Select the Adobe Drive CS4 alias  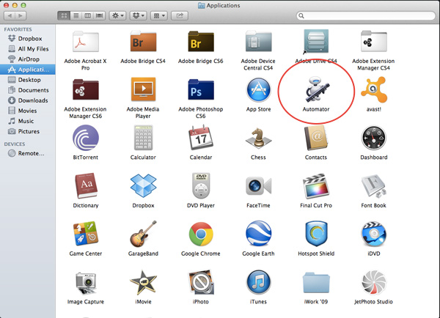pos(316,42)
